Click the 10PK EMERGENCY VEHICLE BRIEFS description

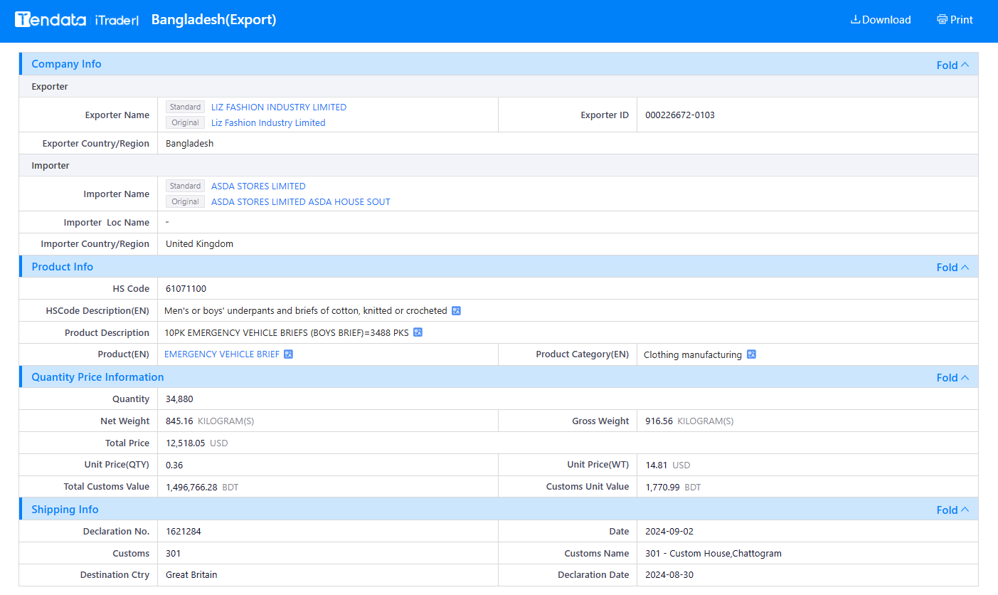[287, 333]
